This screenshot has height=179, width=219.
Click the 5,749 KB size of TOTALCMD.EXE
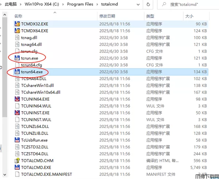click(199, 168)
